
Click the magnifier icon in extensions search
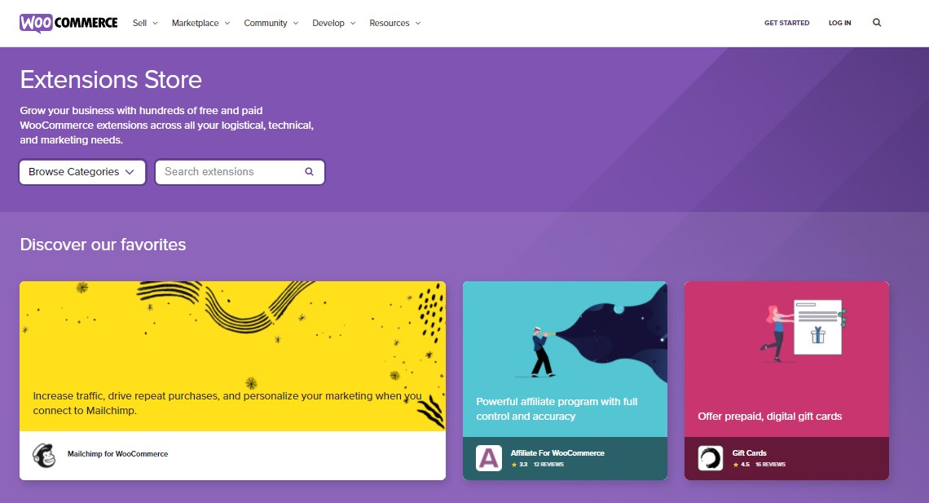310,172
